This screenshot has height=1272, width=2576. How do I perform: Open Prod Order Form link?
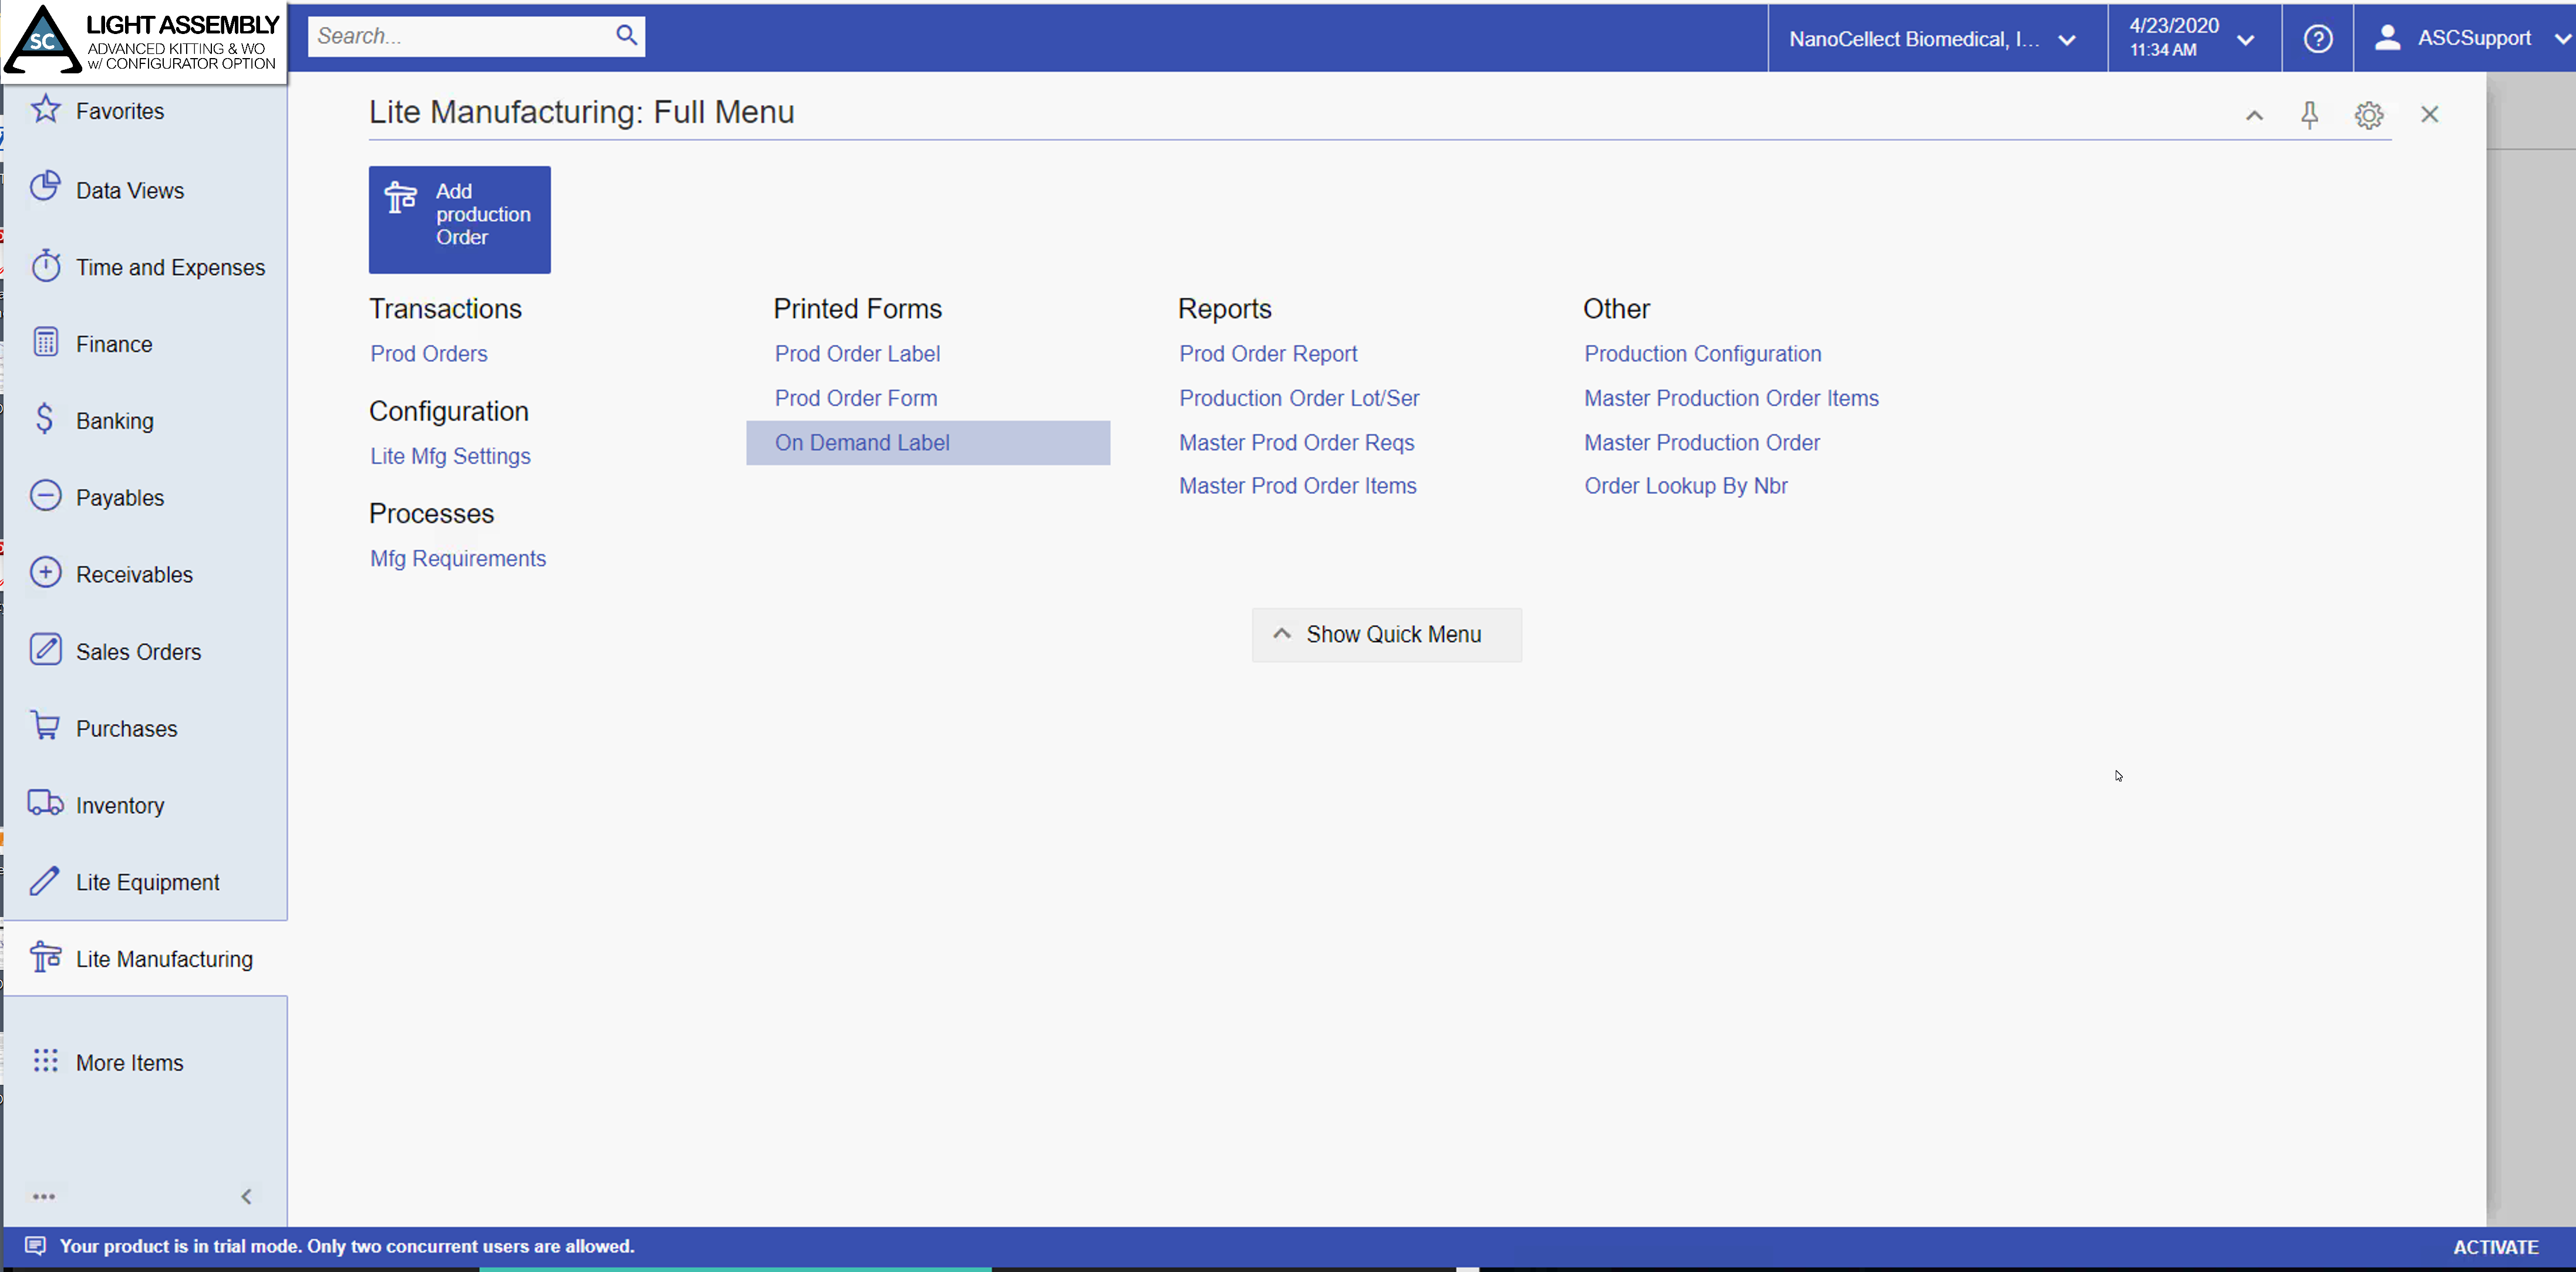tap(856, 398)
